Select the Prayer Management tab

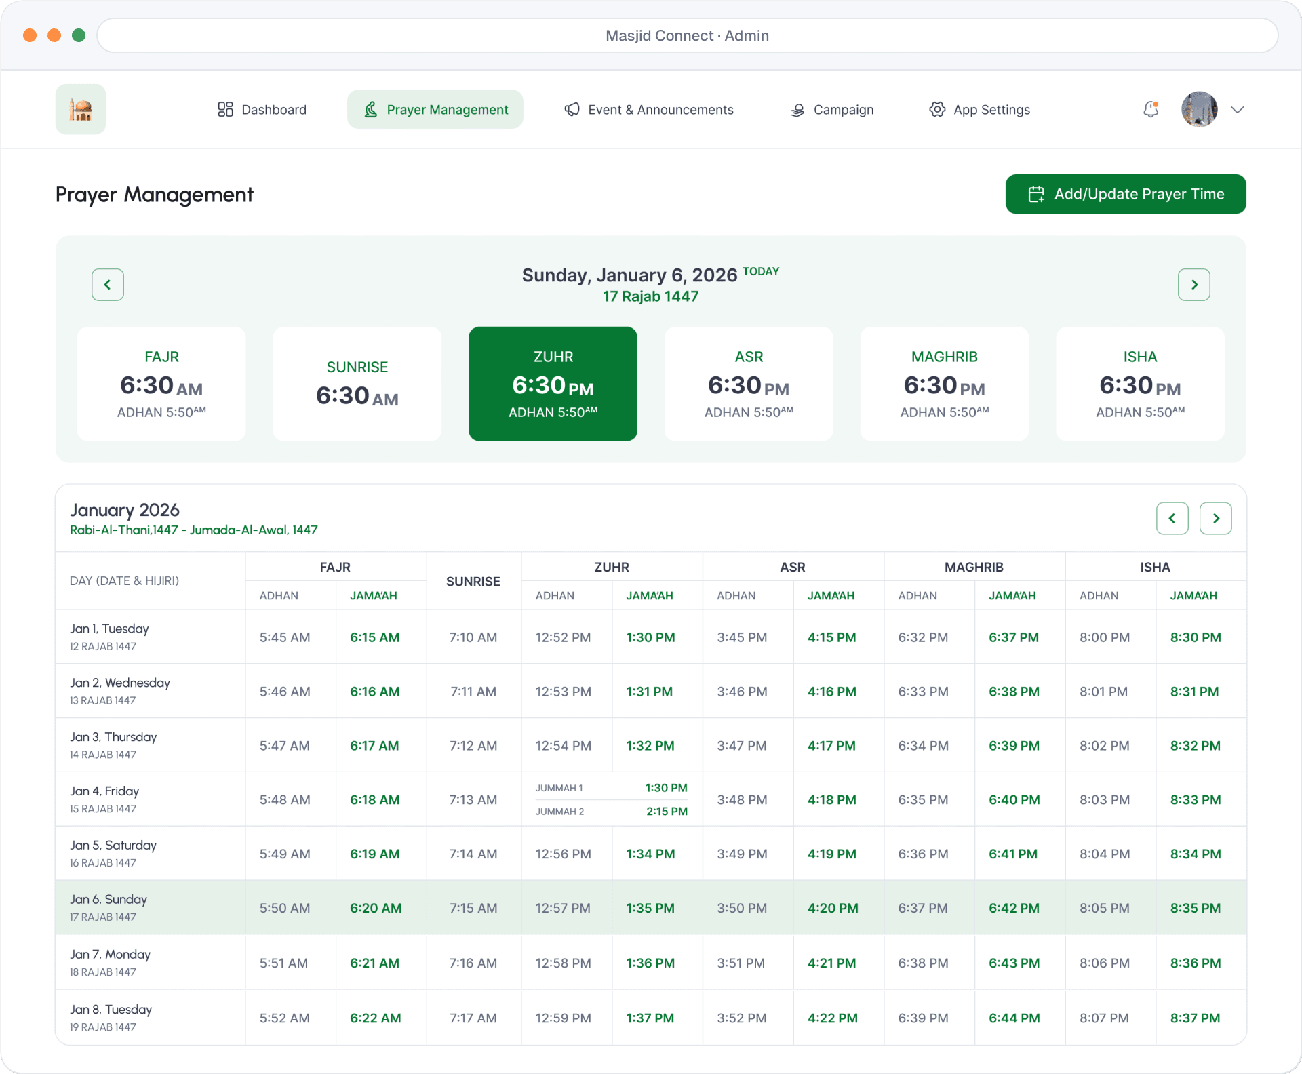point(435,109)
